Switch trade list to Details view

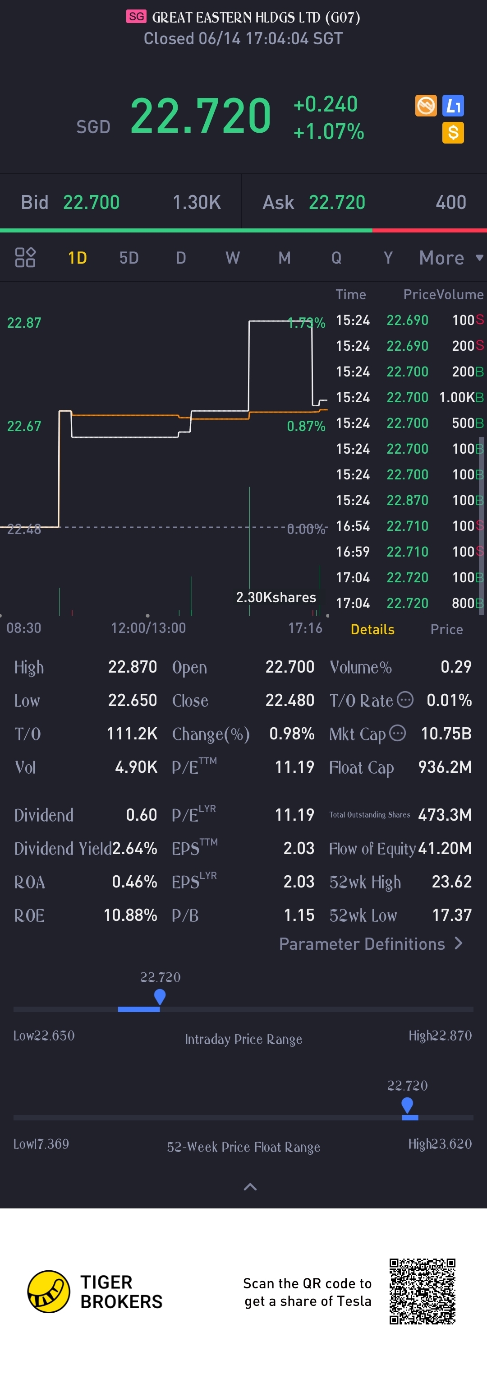(x=372, y=629)
